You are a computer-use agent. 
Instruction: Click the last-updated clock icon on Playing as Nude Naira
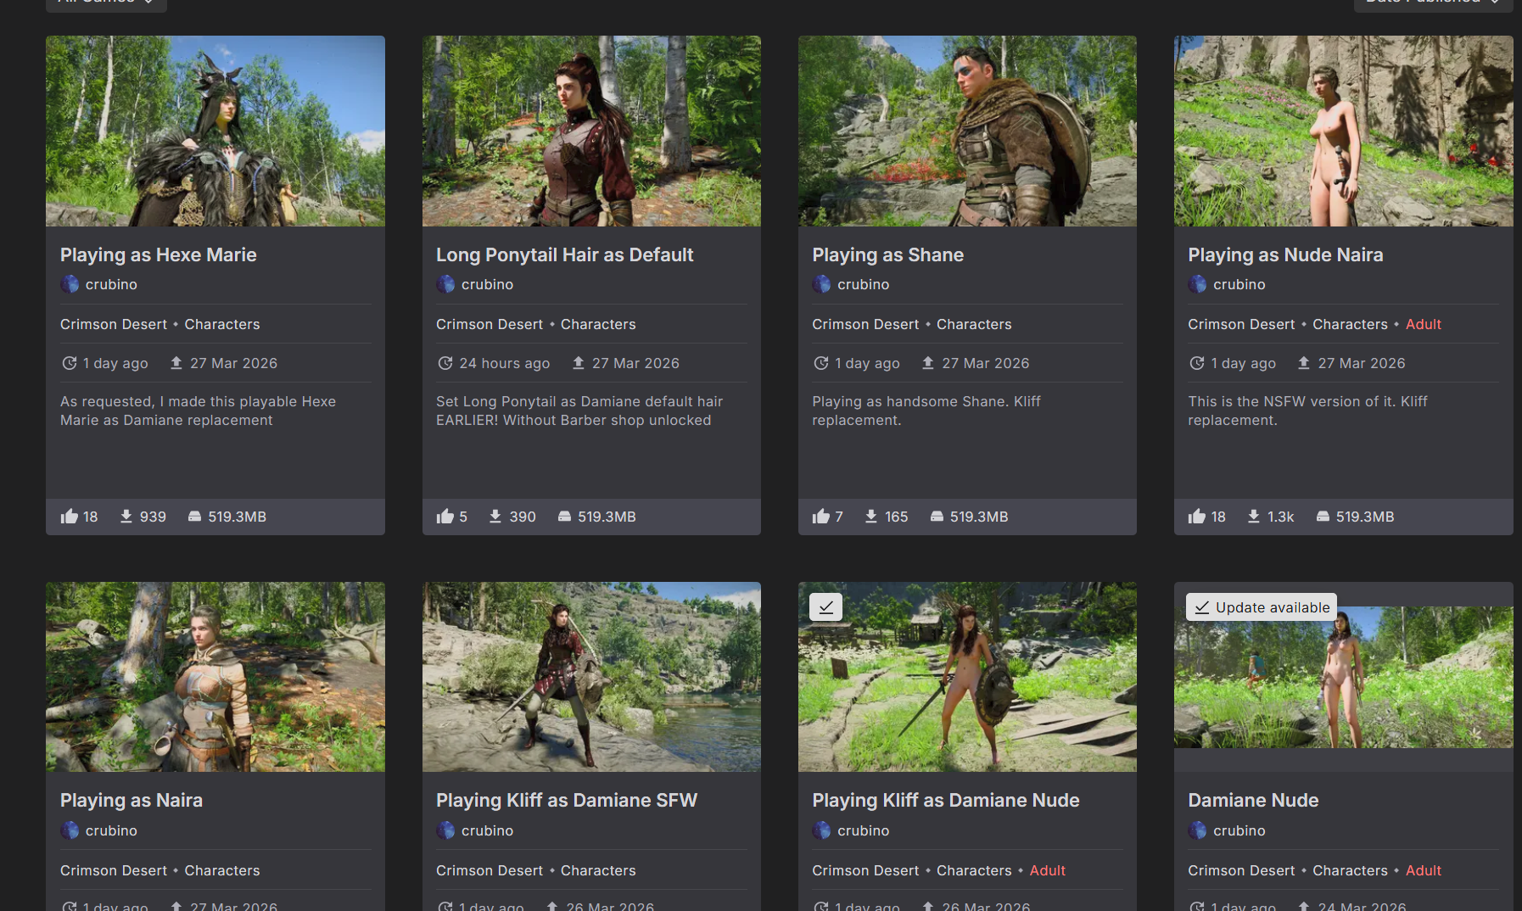pyautogui.click(x=1197, y=363)
